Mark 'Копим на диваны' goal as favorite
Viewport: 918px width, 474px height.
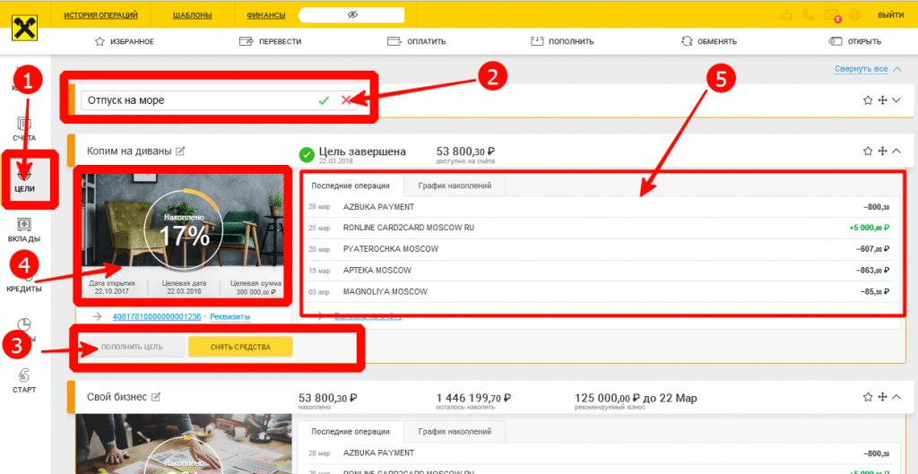click(867, 151)
